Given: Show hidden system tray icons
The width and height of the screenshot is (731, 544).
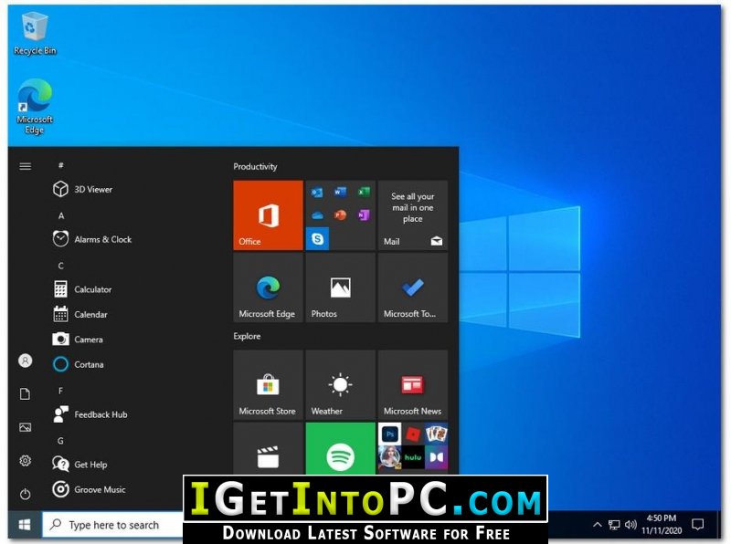Looking at the screenshot, I should 598,525.
